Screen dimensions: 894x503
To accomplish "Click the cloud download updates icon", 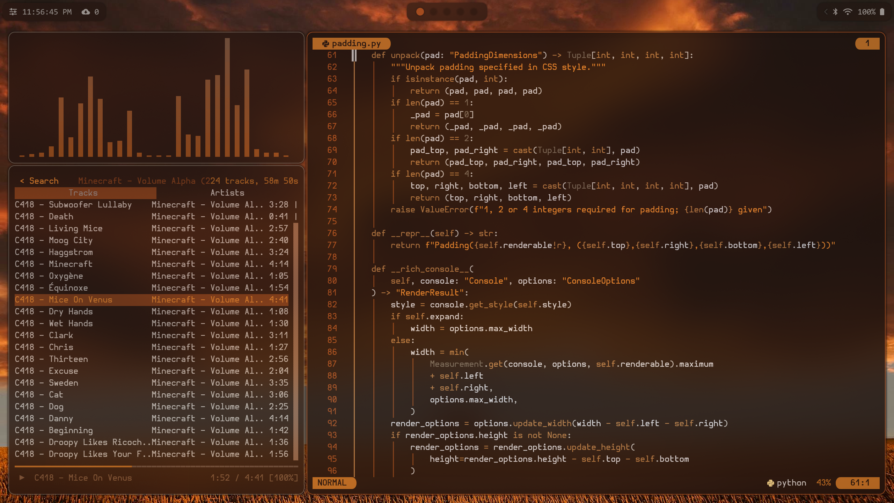I will [86, 12].
